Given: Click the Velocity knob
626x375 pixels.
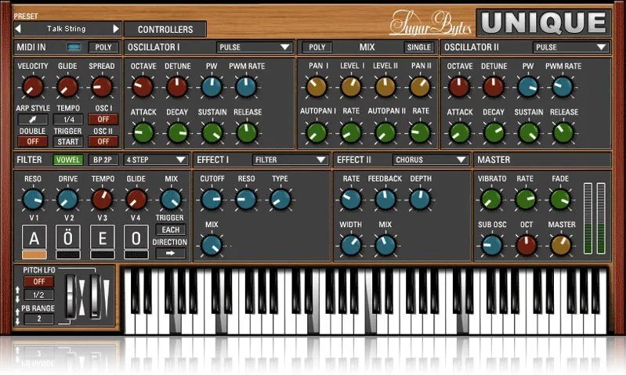Looking at the screenshot, I should 33,87.
